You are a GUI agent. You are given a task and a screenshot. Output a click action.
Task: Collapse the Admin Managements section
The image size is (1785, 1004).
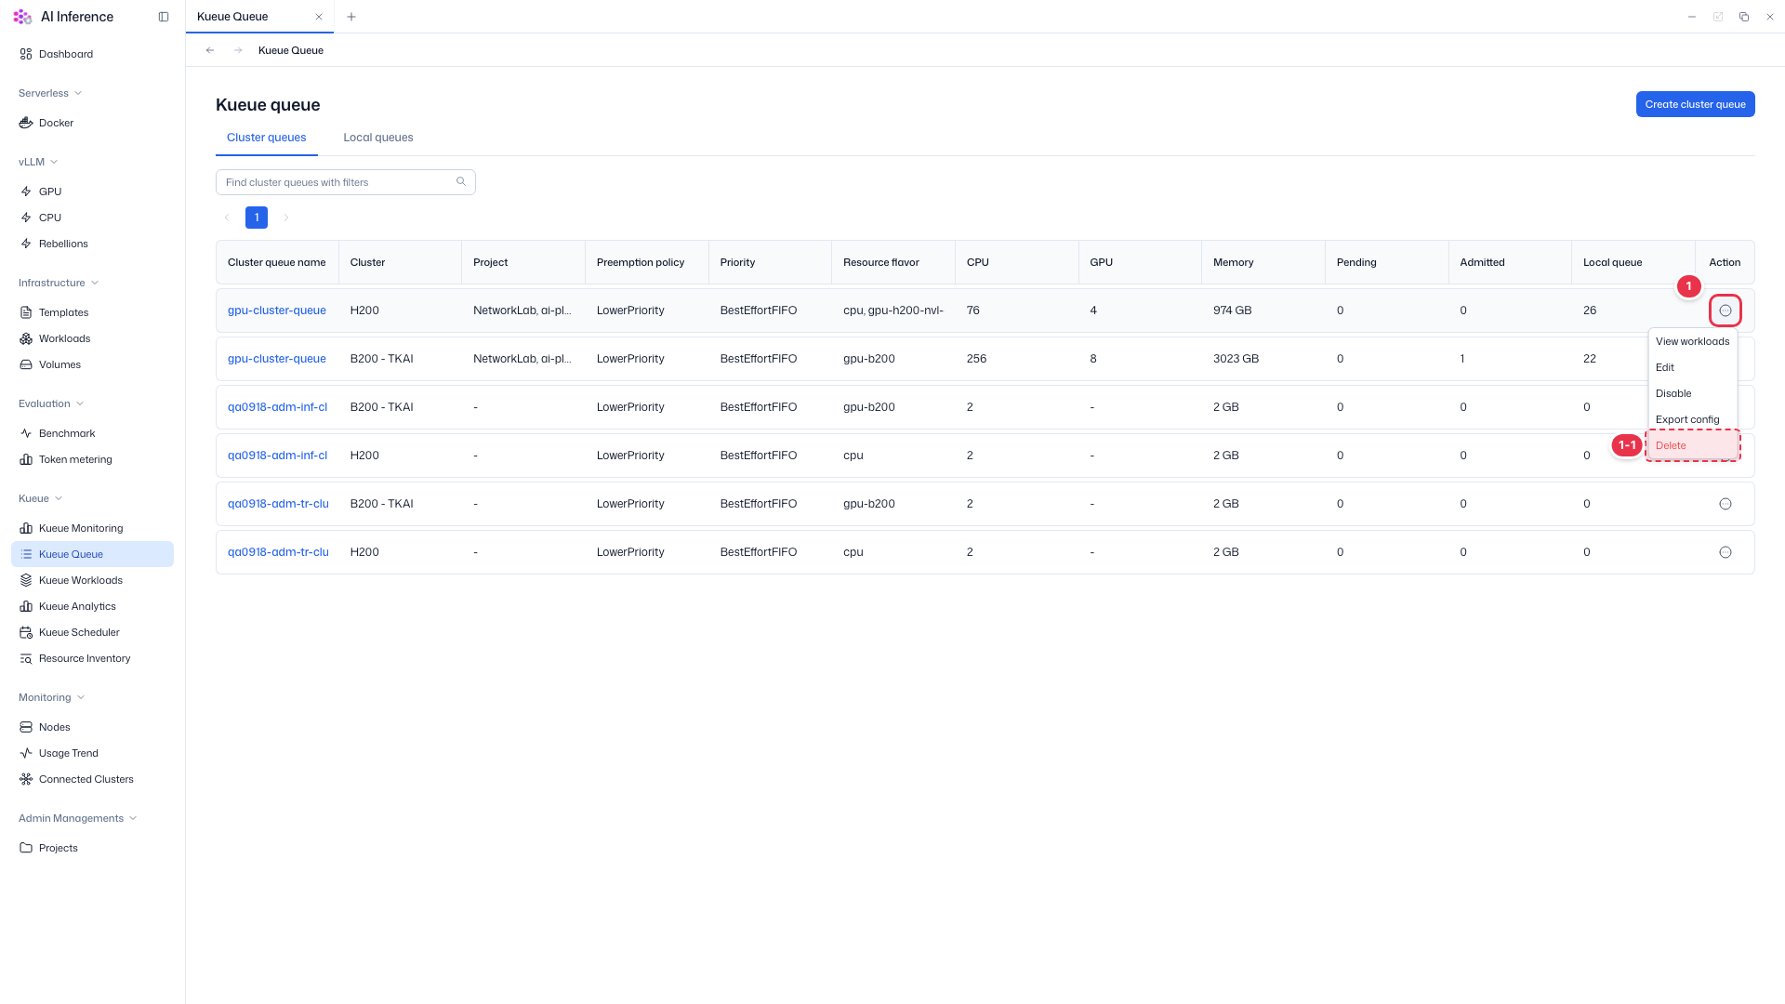coord(133,818)
